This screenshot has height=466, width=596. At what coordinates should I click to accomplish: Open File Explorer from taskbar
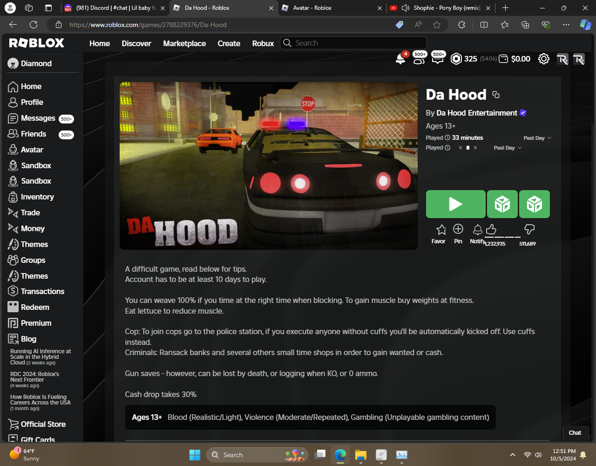click(x=361, y=455)
